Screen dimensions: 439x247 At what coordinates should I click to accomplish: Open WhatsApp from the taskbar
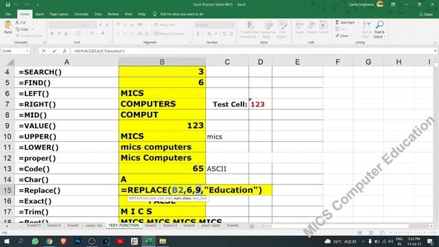pos(35,241)
